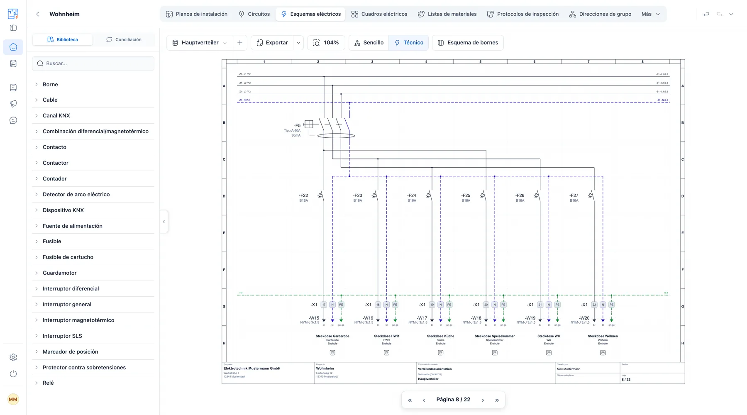
Task: Expand the Relé library category
Action: [x=93, y=383]
